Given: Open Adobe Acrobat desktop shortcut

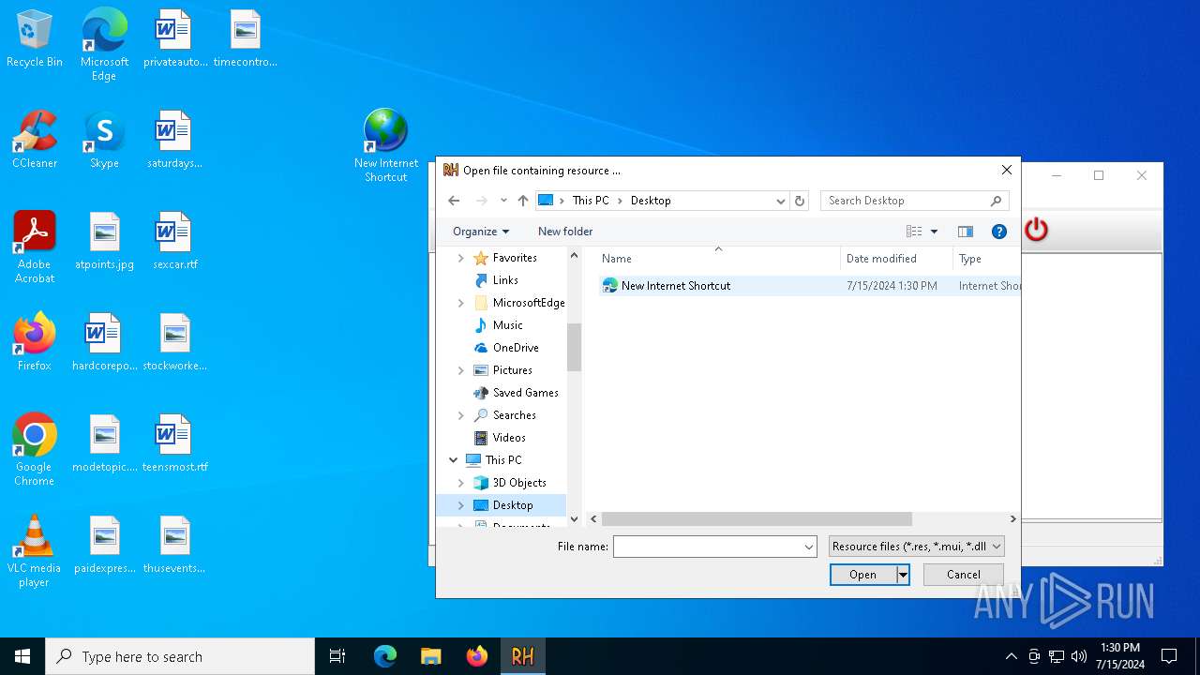Looking at the screenshot, I should (x=35, y=247).
